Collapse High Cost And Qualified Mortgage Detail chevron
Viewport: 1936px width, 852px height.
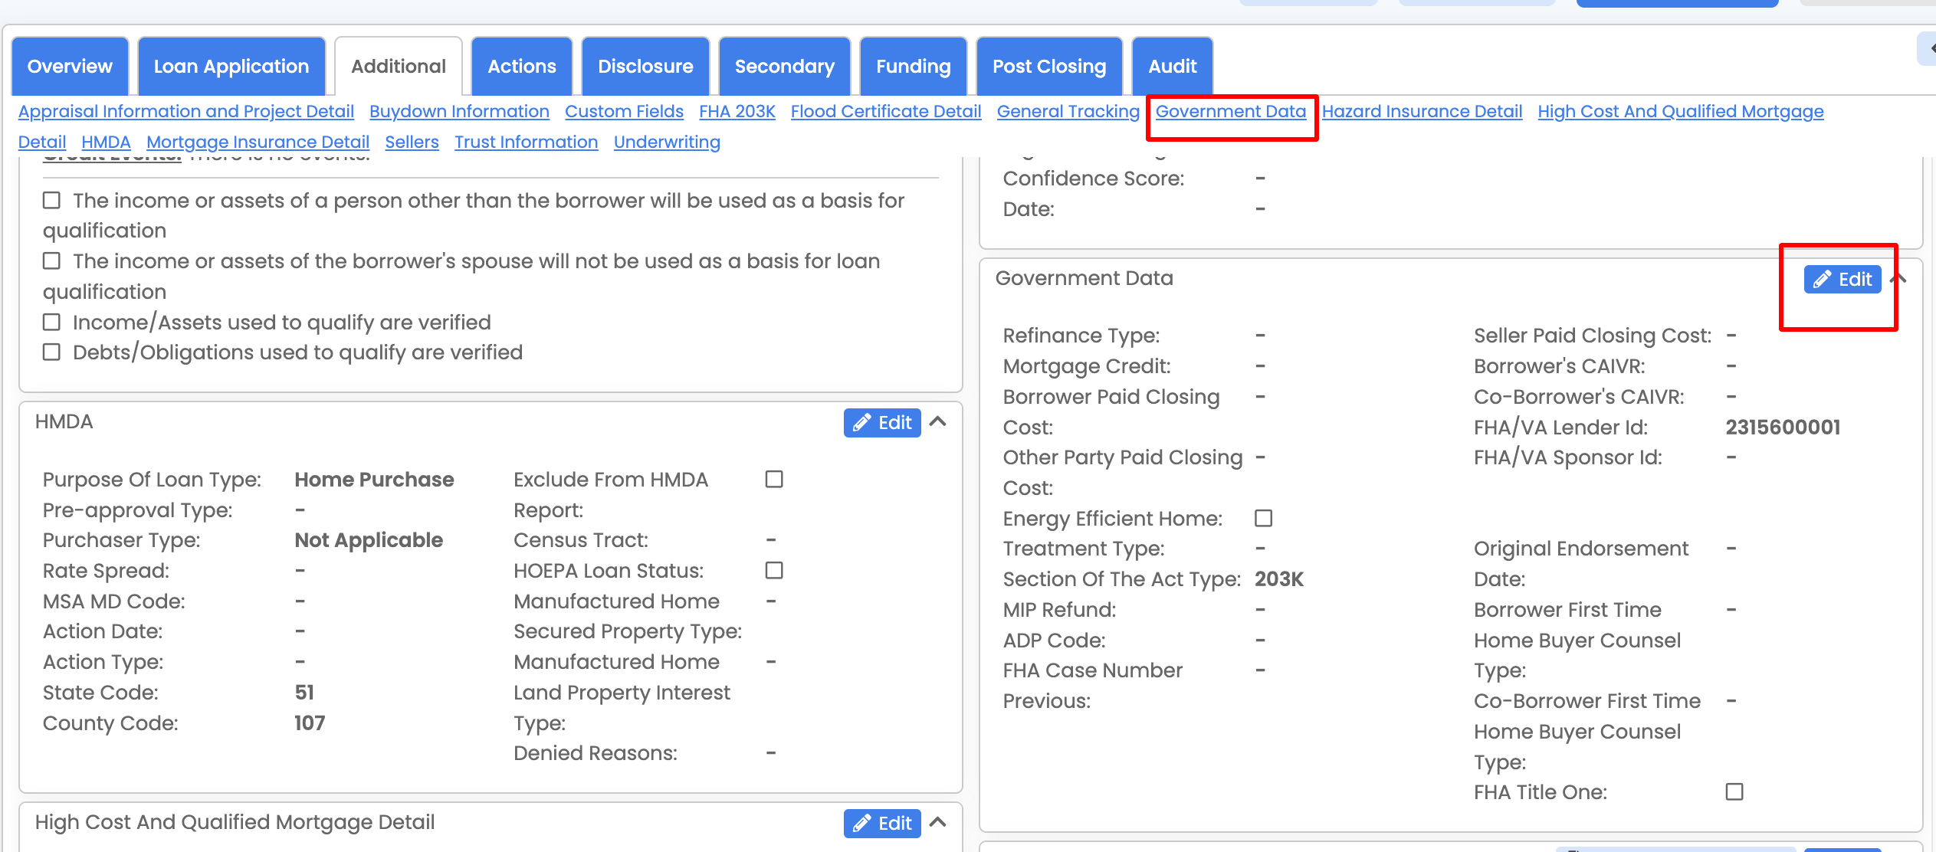938,822
